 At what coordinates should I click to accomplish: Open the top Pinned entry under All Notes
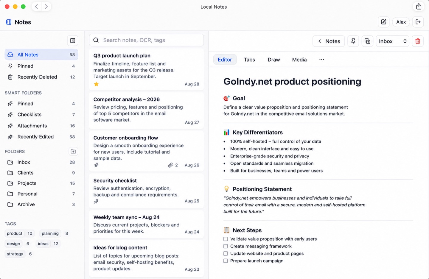(41, 66)
